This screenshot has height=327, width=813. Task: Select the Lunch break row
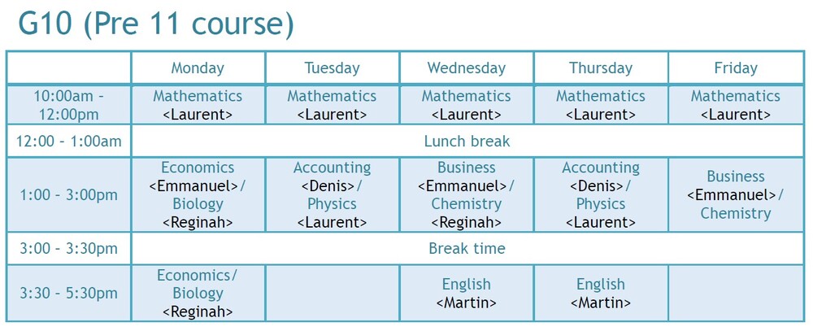coord(467,142)
